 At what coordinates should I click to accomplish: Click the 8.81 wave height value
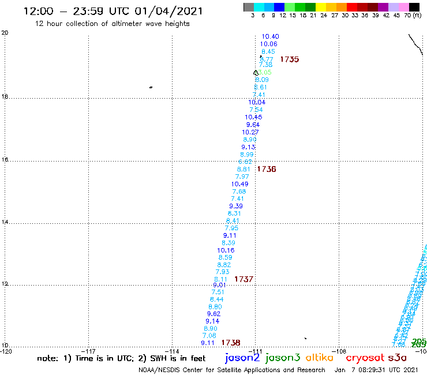pos(243,170)
